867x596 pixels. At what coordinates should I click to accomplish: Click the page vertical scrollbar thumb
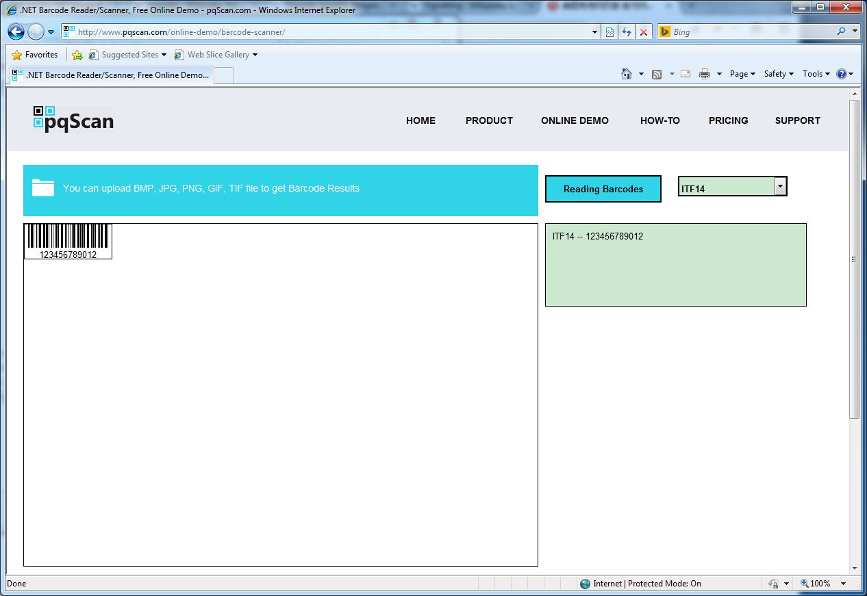coord(854,259)
